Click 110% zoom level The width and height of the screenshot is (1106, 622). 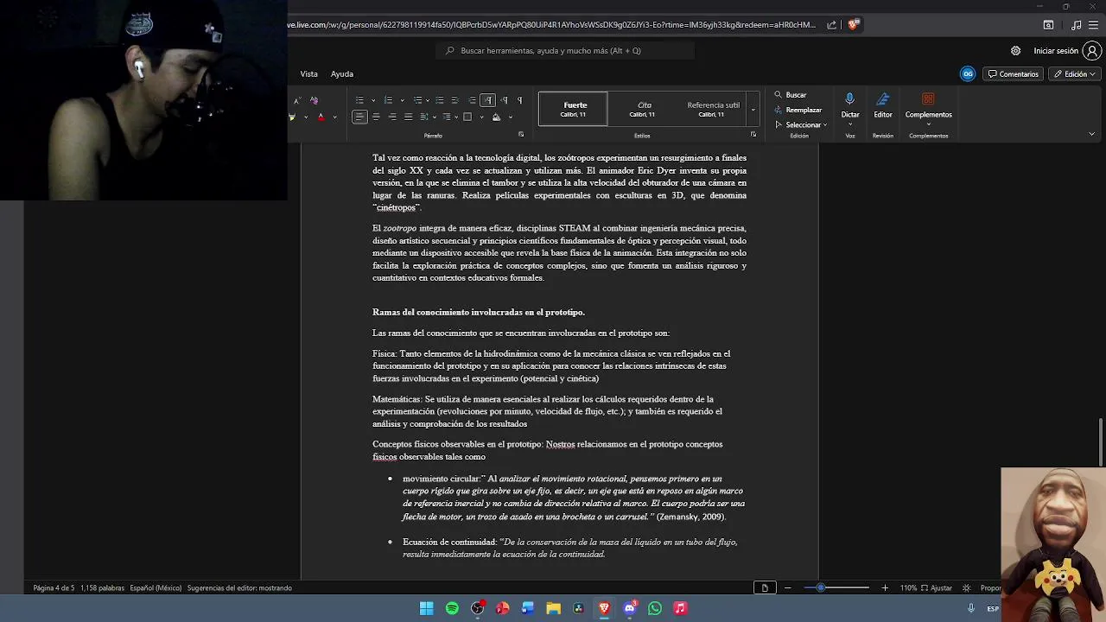click(908, 588)
